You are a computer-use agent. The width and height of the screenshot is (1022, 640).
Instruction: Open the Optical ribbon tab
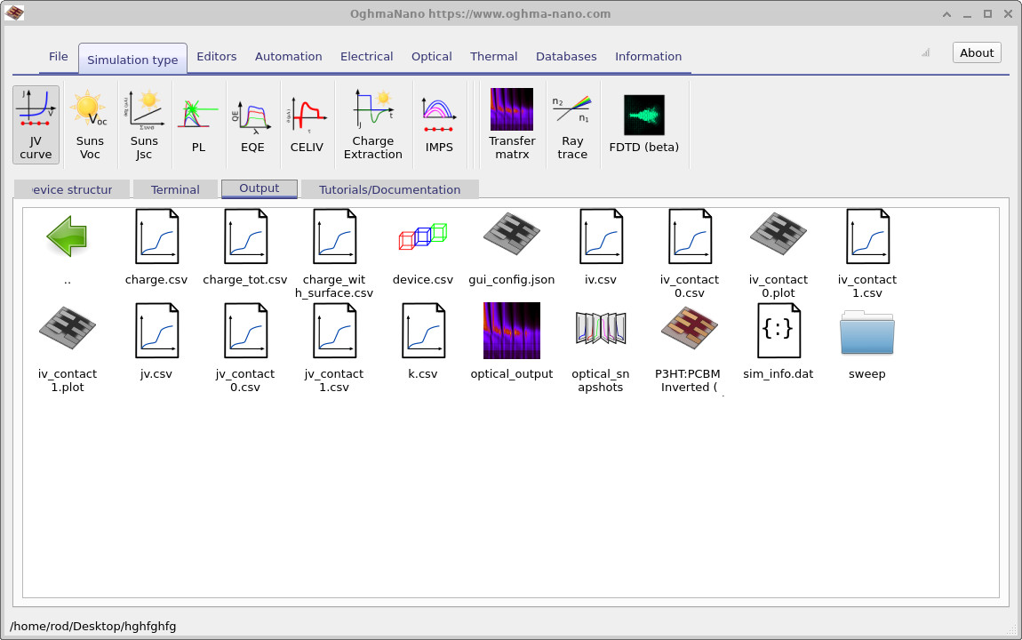click(432, 57)
